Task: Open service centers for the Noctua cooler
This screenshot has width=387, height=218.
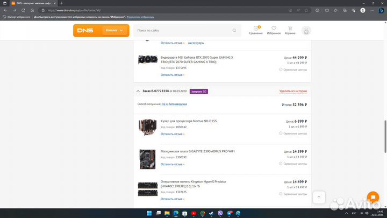Action: point(293,133)
